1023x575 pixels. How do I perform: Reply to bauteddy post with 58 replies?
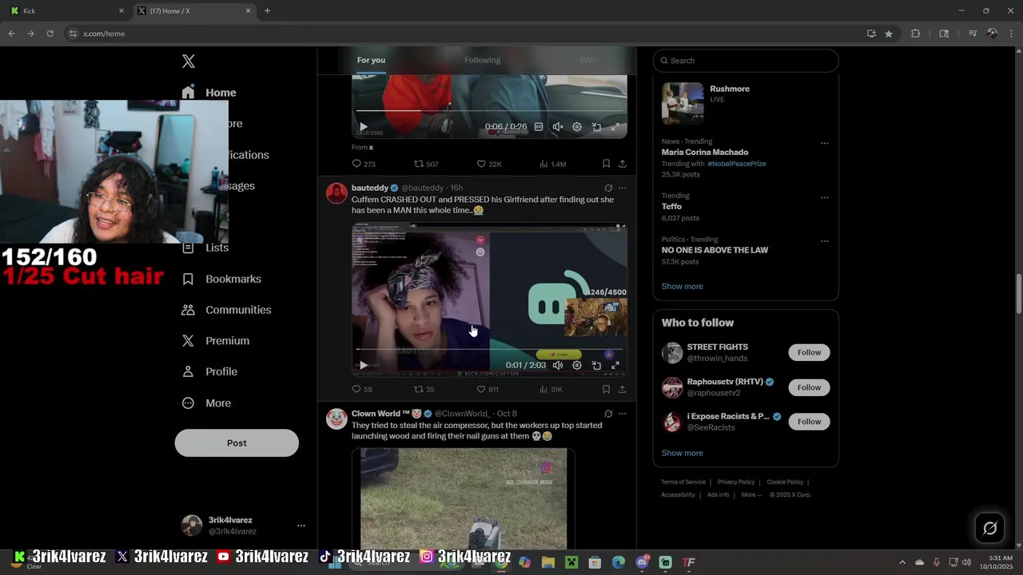pos(362,389)
